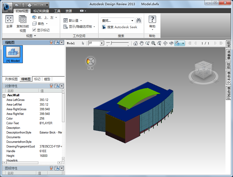The width and height of the screenshot is (233, 177).
Task: Print the model with the printer icon
Action: tap(30, 5)
